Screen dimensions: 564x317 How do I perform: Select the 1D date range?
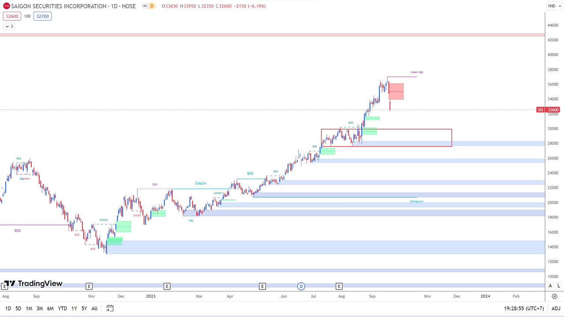(x=8, y=309)
